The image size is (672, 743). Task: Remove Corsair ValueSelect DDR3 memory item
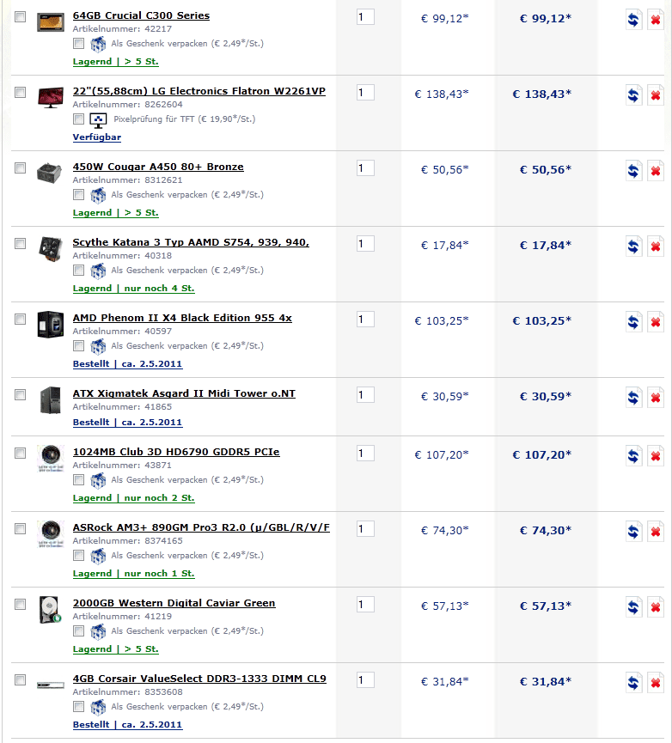click(x=655, y=684)
